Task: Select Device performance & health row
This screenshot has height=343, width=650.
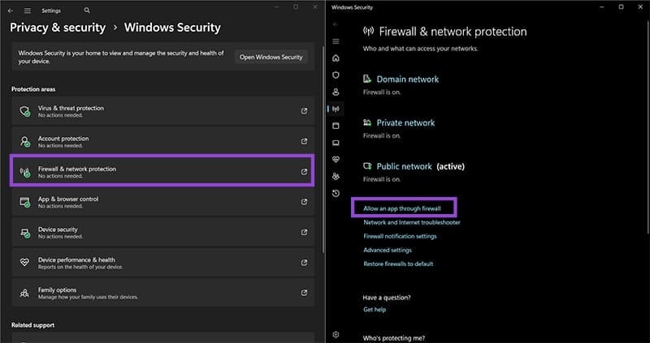Action: [163, 263]
